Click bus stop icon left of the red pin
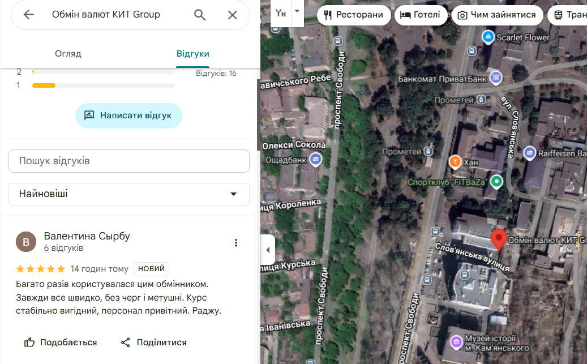 point(435,232)
